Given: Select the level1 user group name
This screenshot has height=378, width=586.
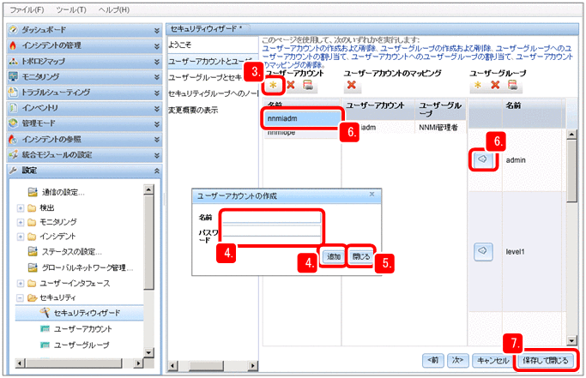Looking at the screenshot, I should [x=515, y=252].
